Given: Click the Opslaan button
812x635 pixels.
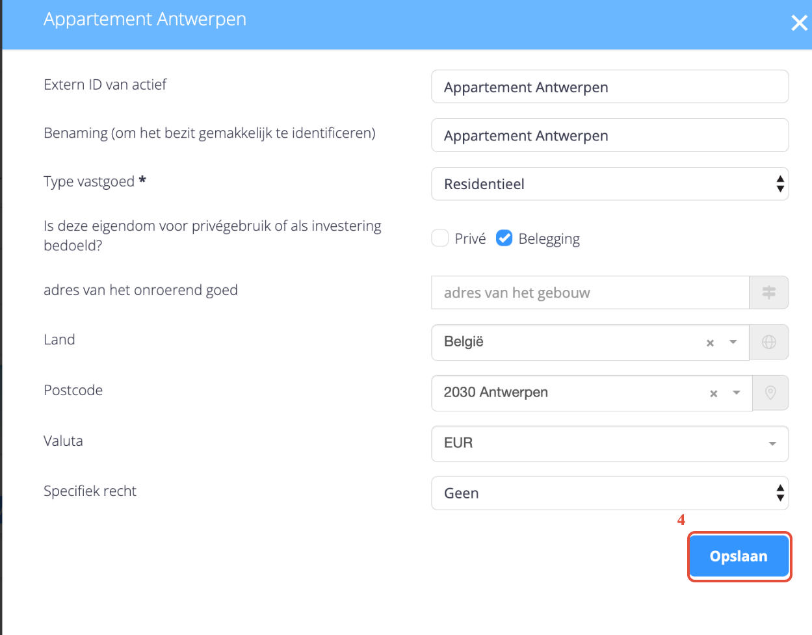Looking at the screenshot, I should (x=739, y=556).
